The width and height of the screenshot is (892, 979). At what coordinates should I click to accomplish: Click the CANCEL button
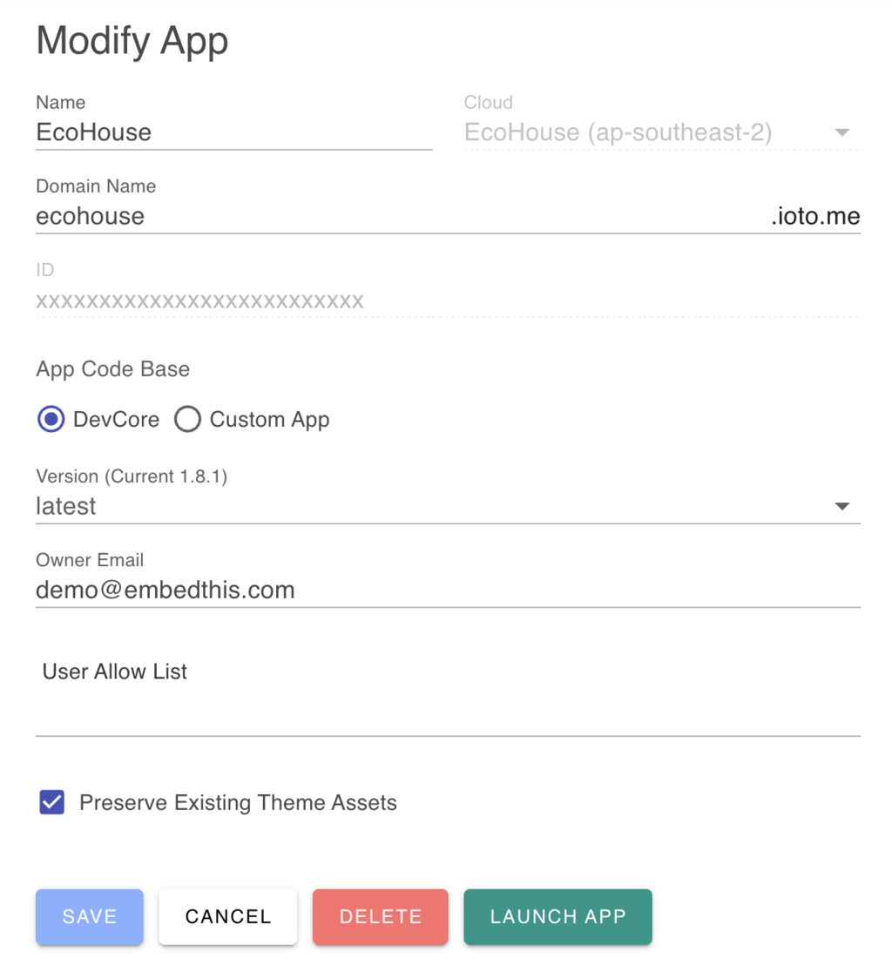click(228, 916)
